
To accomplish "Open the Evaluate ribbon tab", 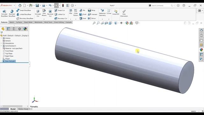I will click(69, 22).
